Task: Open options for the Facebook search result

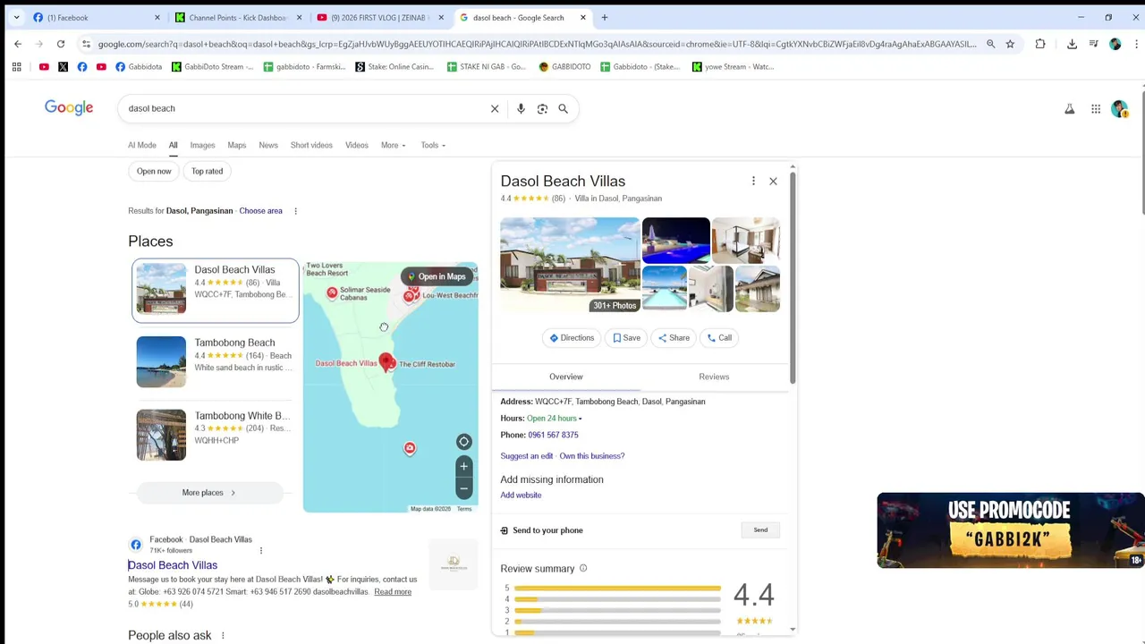Action: tap(261, 550)
